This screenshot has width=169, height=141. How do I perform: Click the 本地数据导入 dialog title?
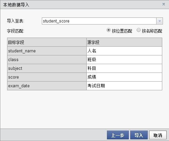16,5
